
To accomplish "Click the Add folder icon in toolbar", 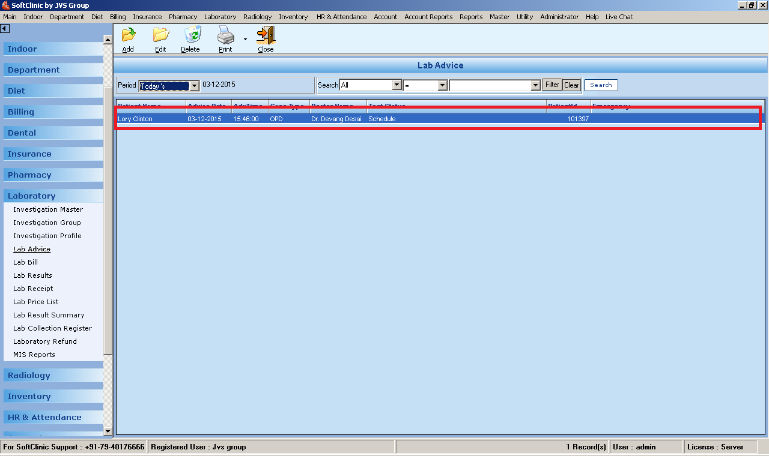I will [x=128, y=36].
